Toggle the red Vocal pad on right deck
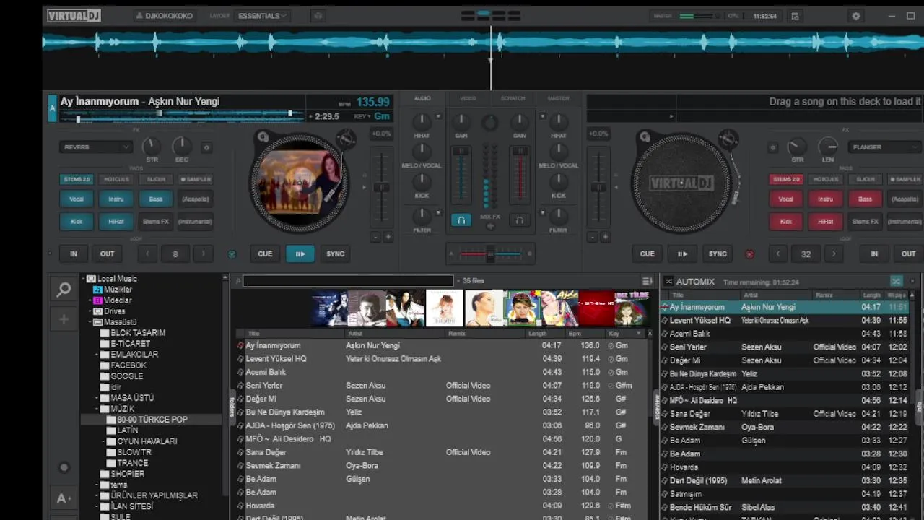Viewport: 924px width, 520px height. (785, 199)
